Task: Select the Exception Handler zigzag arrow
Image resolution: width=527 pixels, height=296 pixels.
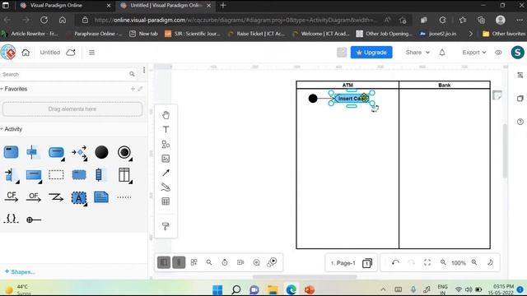Action: coord(56,197)
